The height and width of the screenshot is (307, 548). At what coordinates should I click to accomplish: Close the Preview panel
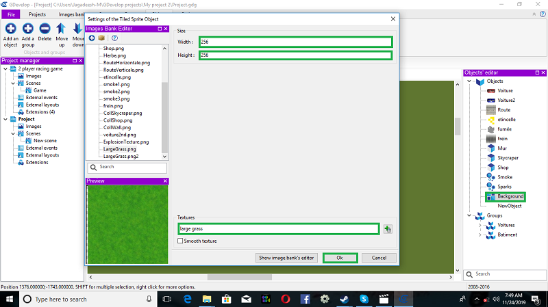tap(165, 181)
